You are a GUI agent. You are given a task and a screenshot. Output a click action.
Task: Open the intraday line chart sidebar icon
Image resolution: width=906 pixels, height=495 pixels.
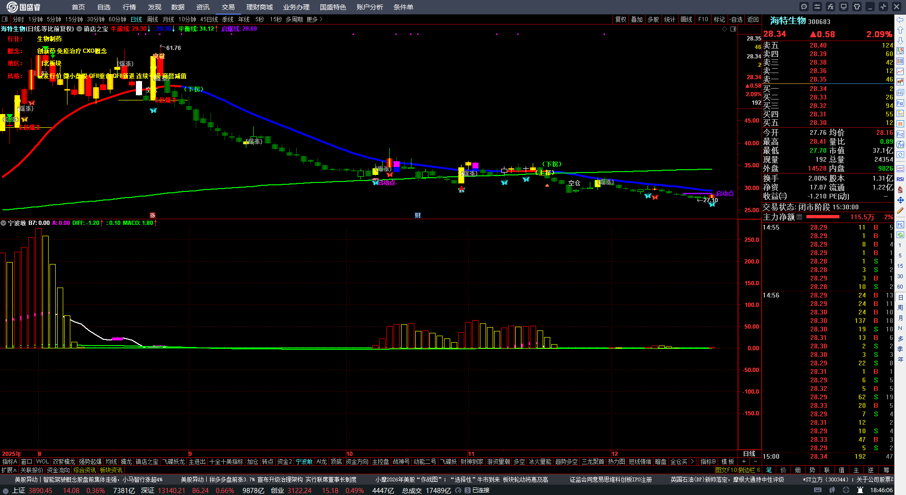[900, 72]
